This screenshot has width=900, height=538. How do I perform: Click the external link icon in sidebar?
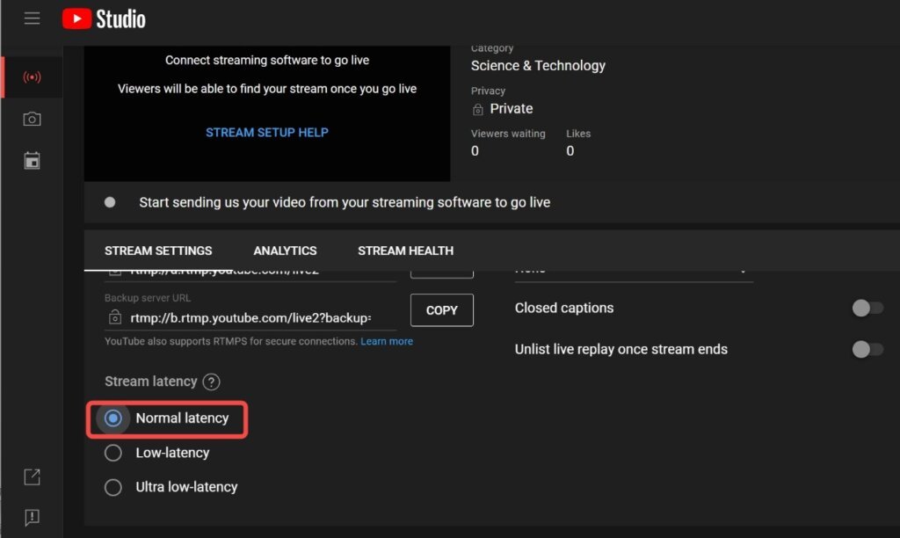tap(32, 477)
